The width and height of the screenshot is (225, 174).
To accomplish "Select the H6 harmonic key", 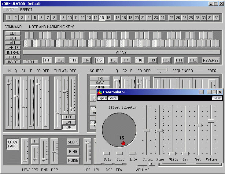I will point(113,60).
